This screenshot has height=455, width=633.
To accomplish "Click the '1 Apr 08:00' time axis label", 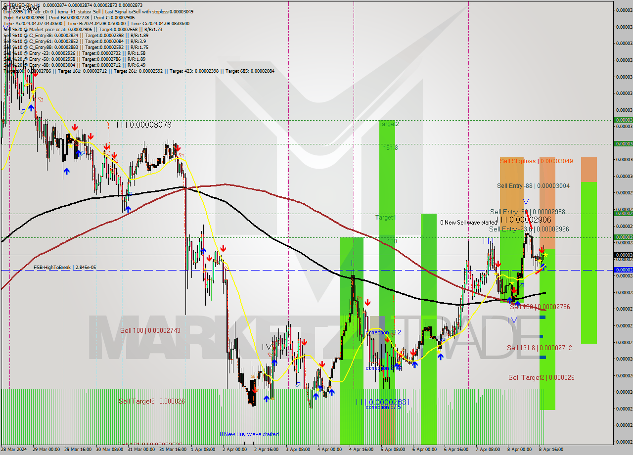I will click(x=203, y=450).
